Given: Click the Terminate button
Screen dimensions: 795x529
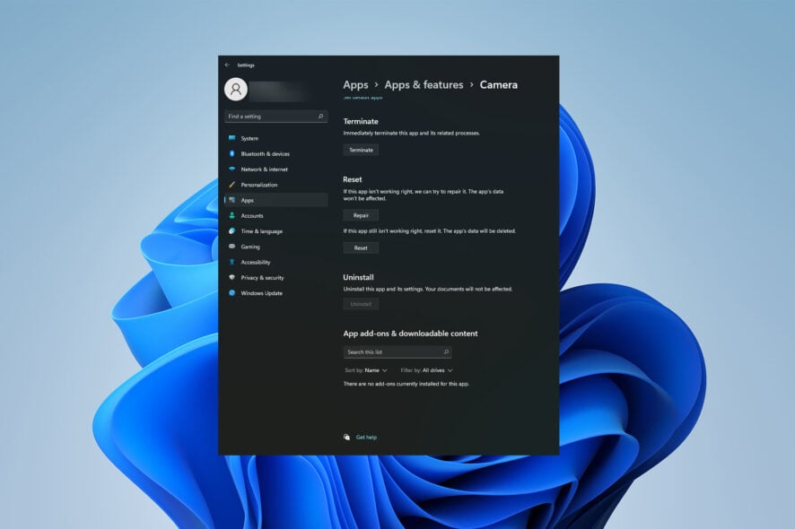Looking at the screenshot, I should (x=361, y=150).
